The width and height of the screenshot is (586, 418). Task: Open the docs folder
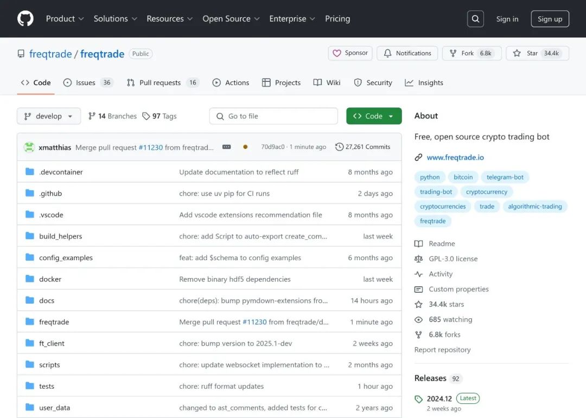(47, 300)
